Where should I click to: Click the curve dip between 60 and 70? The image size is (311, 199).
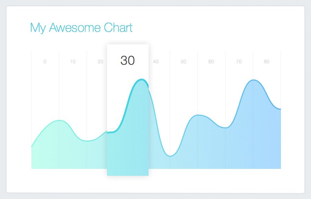tap(225, 128)
